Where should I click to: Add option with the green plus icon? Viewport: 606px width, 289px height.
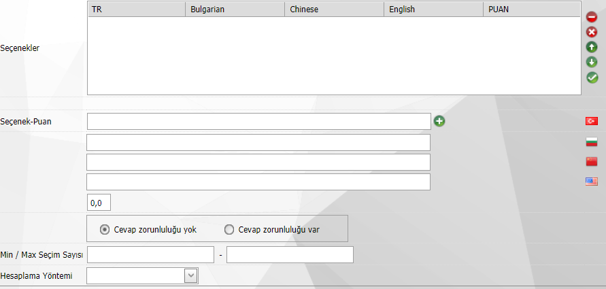439,121
